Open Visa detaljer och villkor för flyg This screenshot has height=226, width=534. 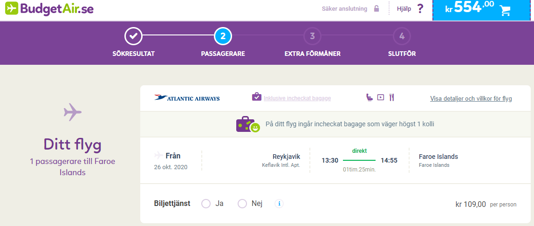pyautogui.click(x=471, y=99)
